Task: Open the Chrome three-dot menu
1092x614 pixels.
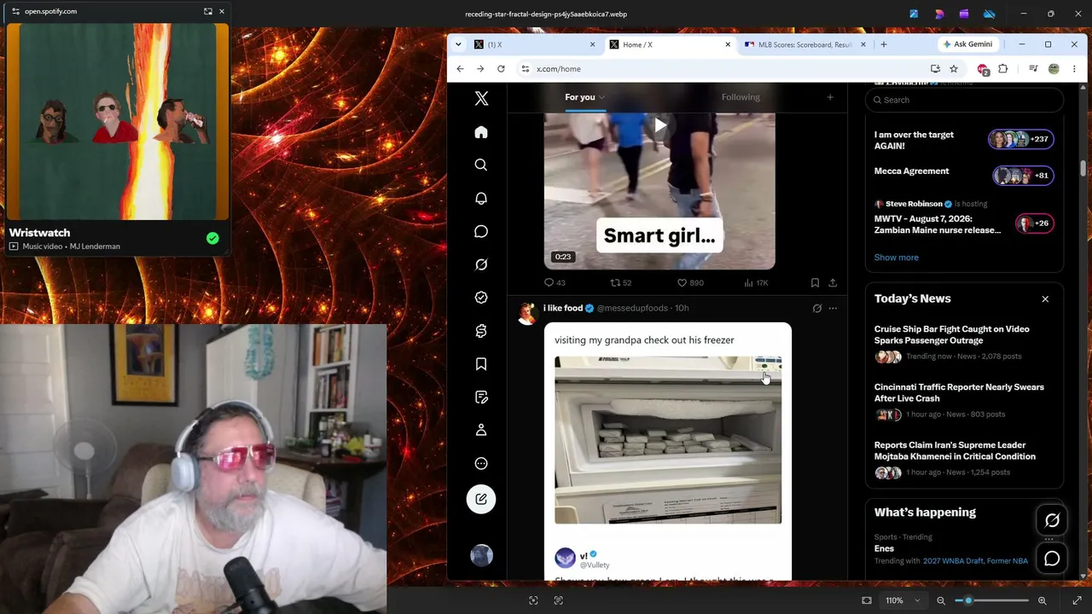Action: coord(1074,69)
